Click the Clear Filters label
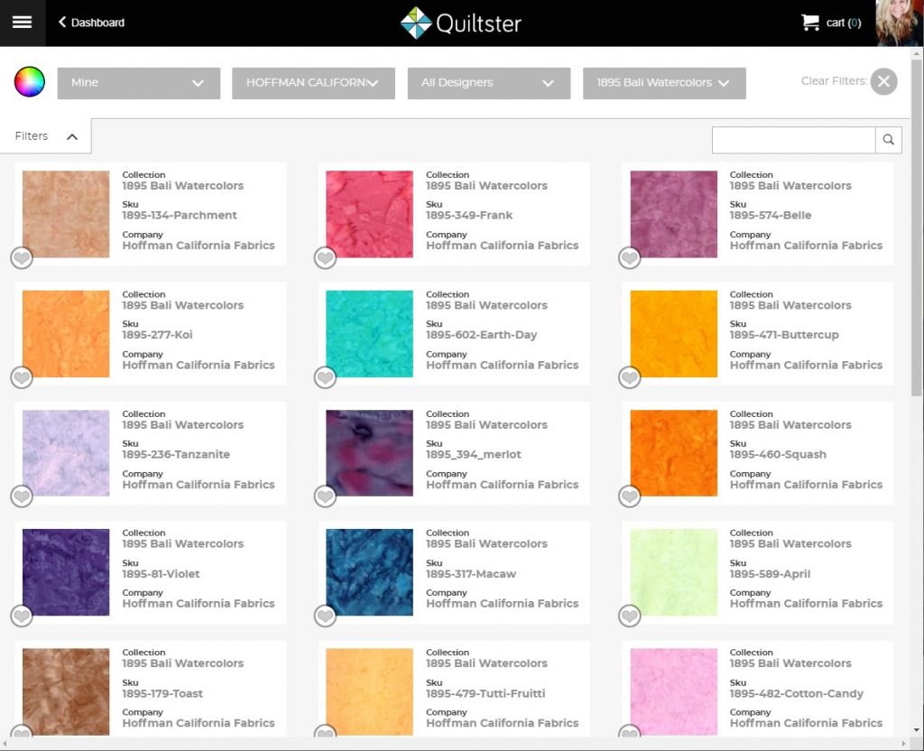This screenshot has height=751, width=924. click(x=834, y=81)
